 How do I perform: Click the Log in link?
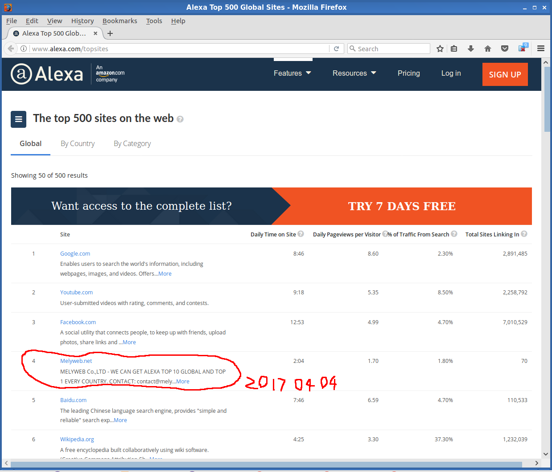point(451,73)
